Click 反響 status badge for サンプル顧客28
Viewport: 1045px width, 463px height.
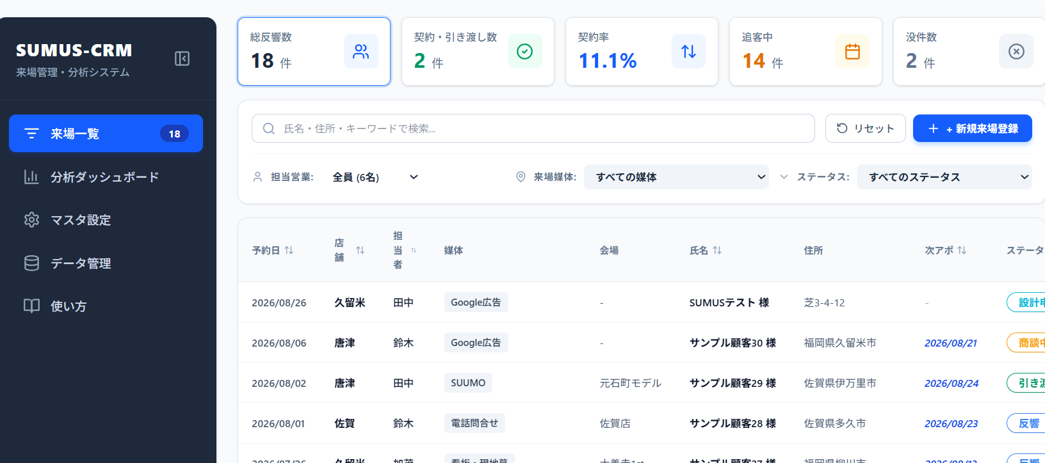coord(1026,423)
